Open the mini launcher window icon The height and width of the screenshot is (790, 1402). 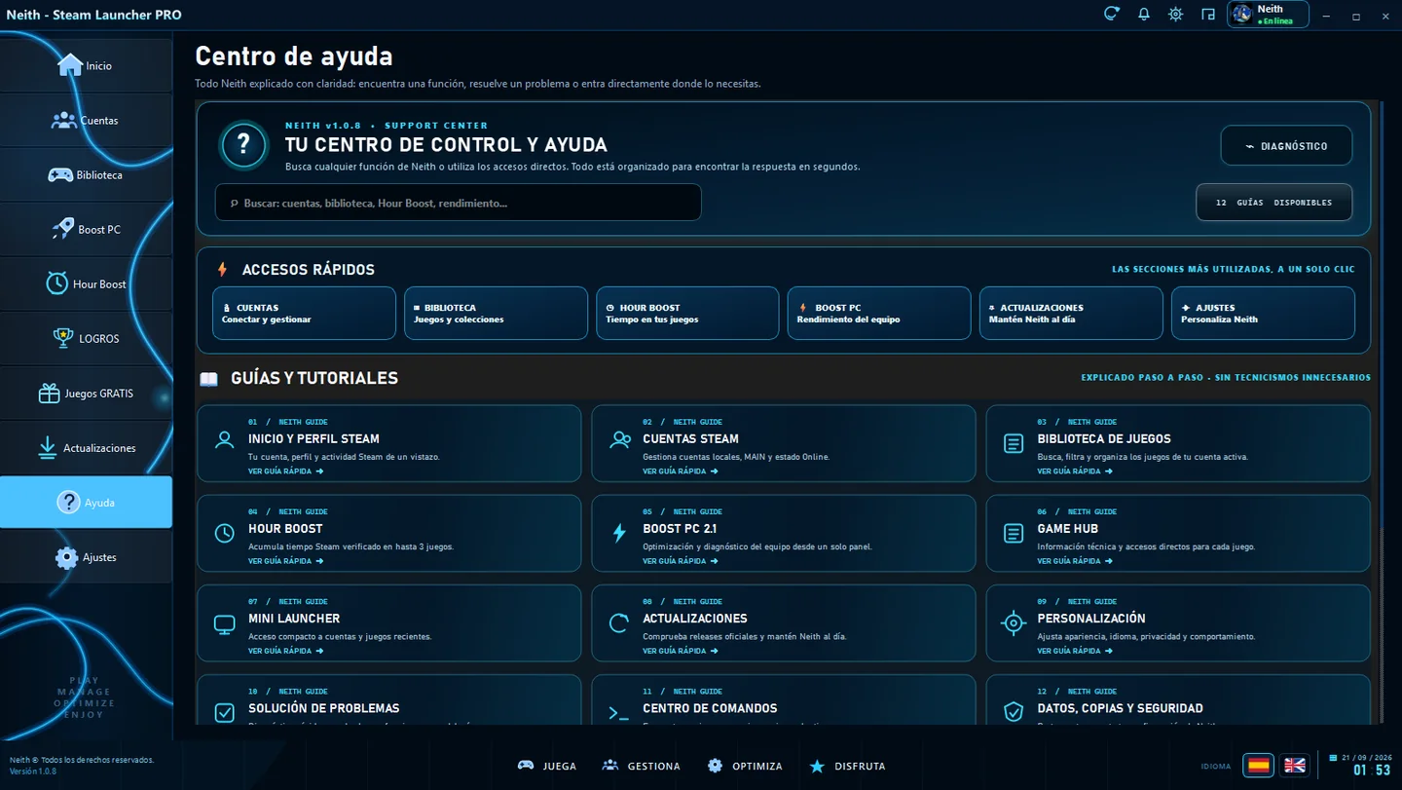coord(1208,15)
